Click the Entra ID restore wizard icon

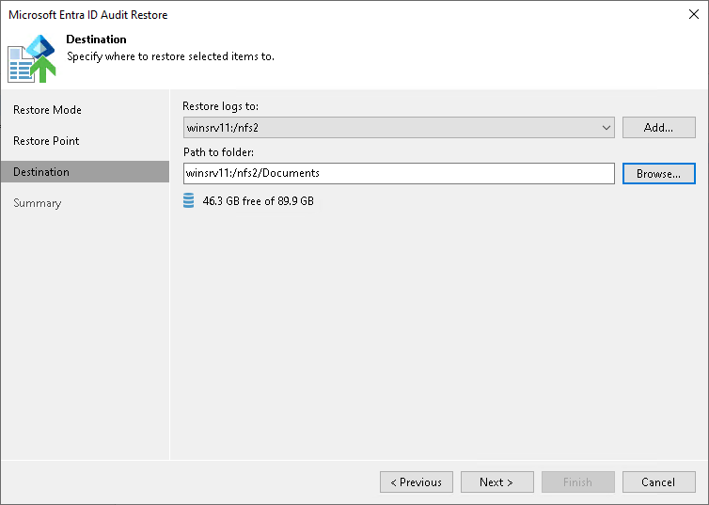point(32,58)
